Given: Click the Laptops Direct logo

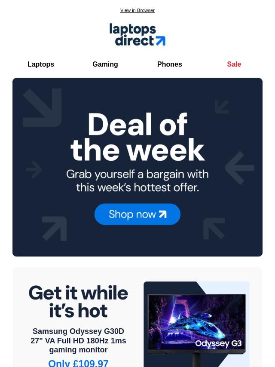Looking at the screenshot, I should click(x=137, y=34).
